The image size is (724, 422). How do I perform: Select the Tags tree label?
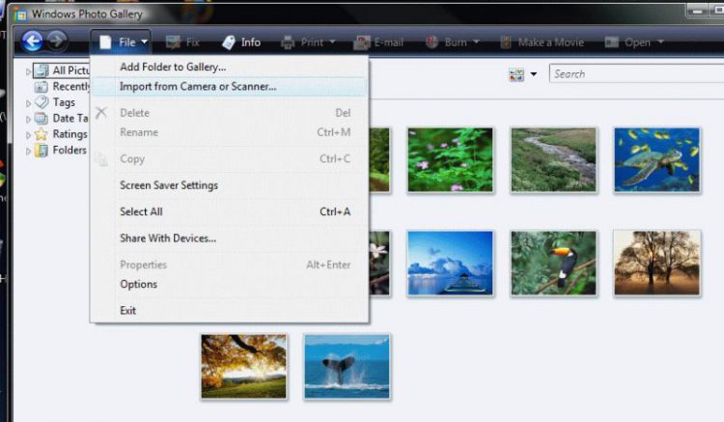pos(64,102)
